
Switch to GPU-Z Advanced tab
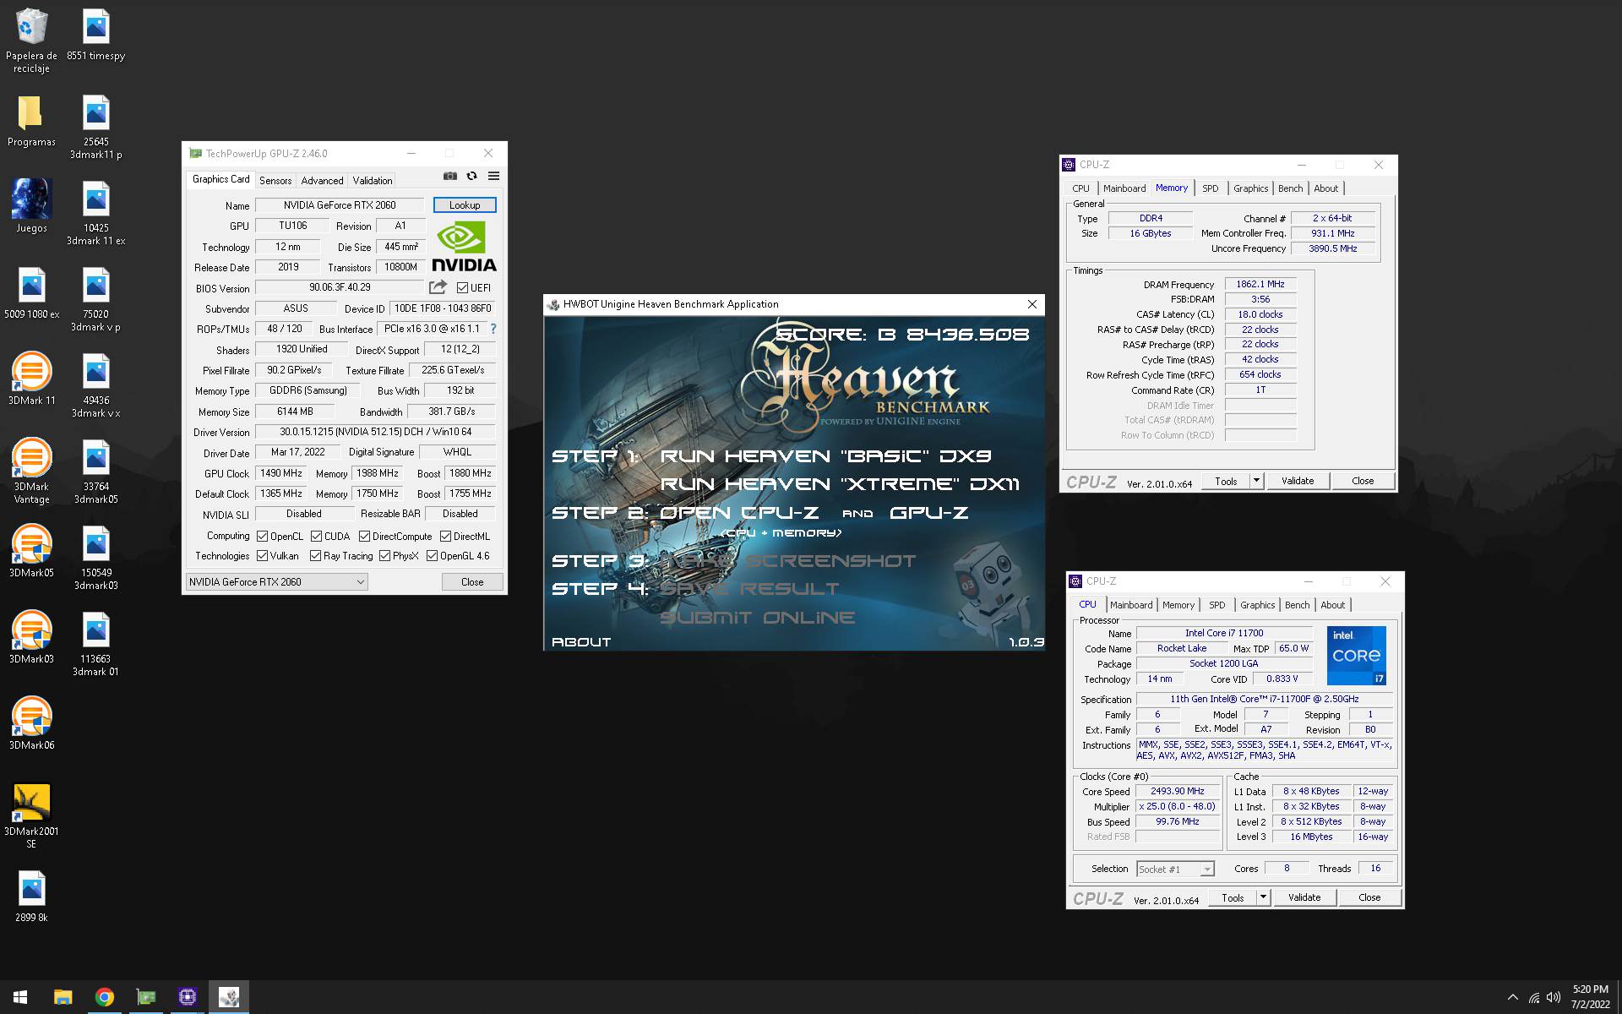[322, 180]
